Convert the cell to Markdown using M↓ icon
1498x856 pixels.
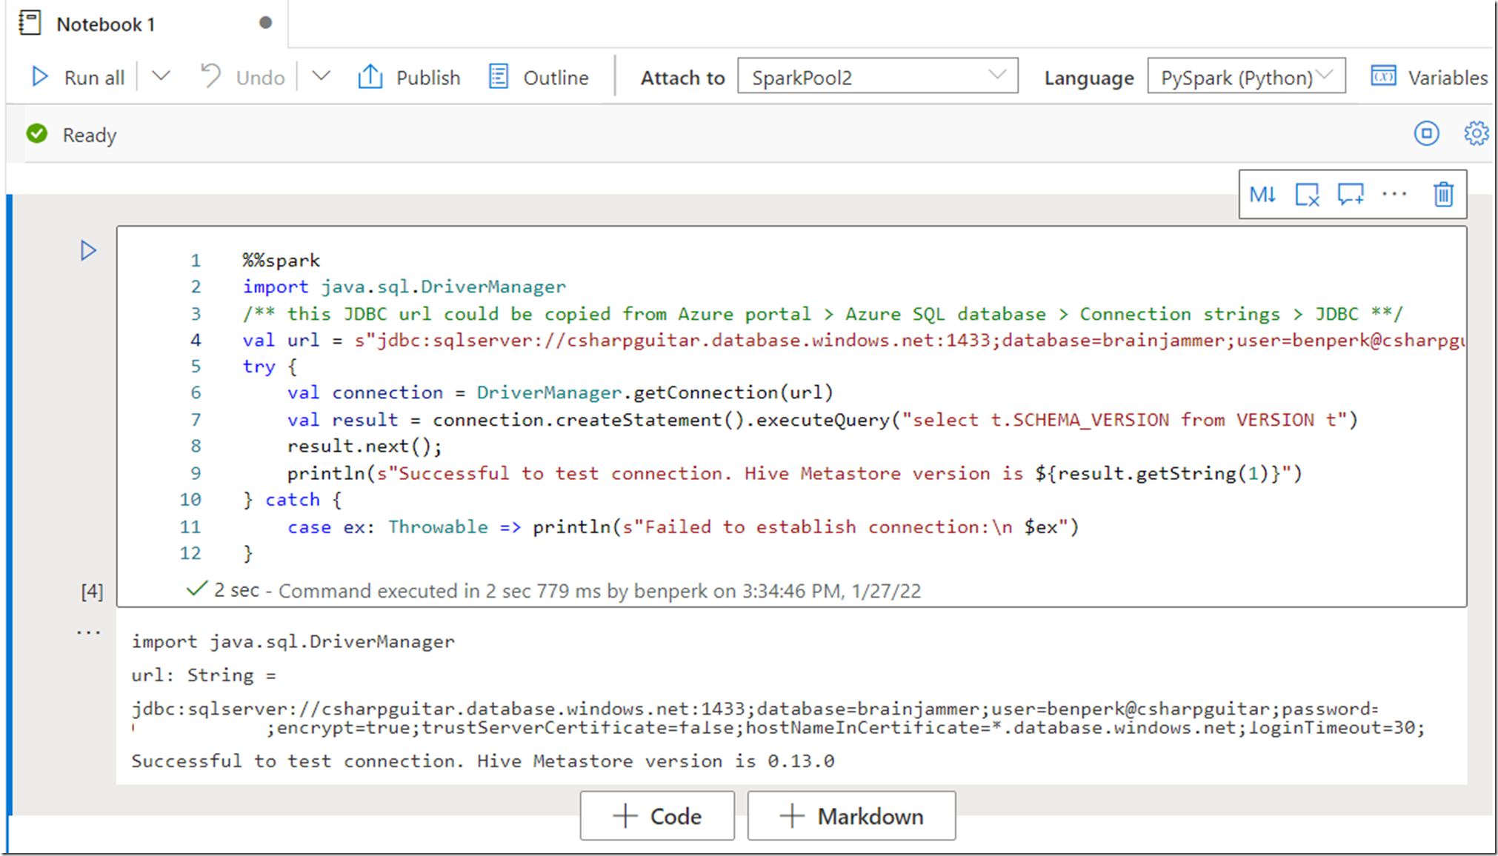coord(1263,194)
